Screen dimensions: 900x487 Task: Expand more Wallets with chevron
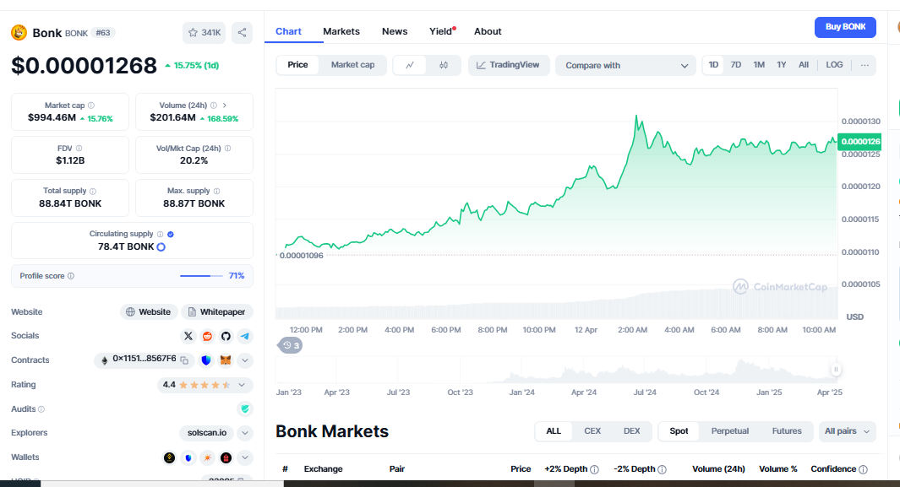click(245, 457)
